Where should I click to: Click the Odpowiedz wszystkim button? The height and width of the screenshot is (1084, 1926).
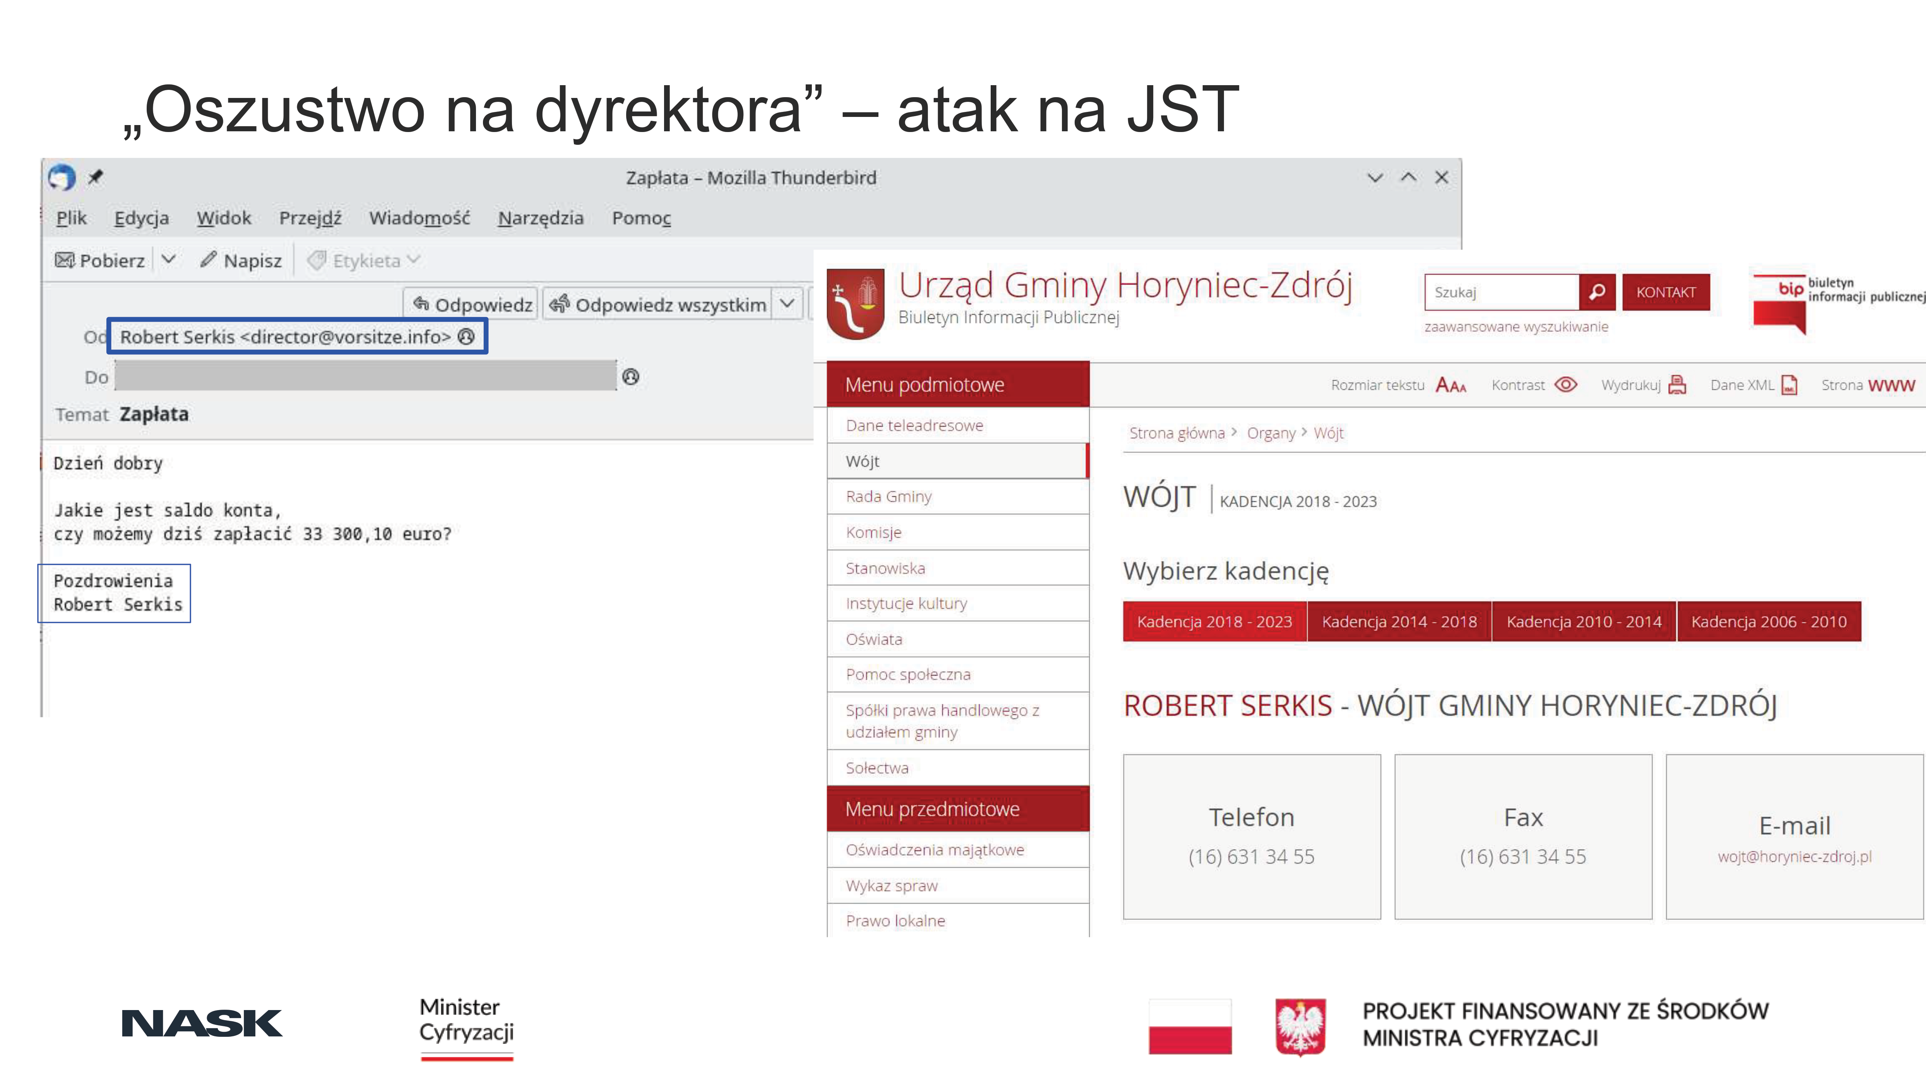click(658, 304)
